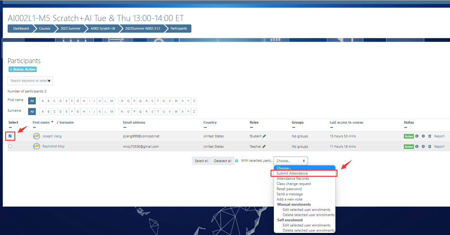
Task: Click the help icon beside Deselect all
Action: [237, 161]
